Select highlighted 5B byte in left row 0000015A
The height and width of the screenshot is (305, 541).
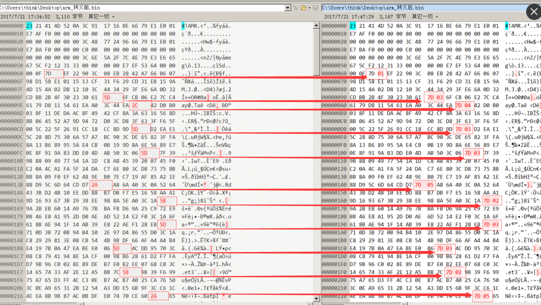point(163,201)
